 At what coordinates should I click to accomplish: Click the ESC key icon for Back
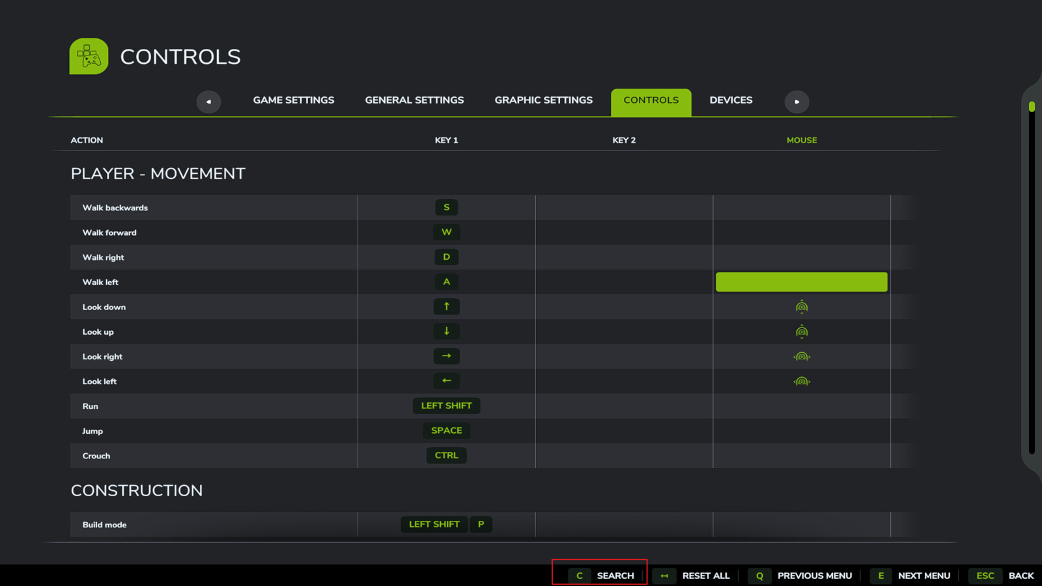pyautogui.click(x=985, y=576)
